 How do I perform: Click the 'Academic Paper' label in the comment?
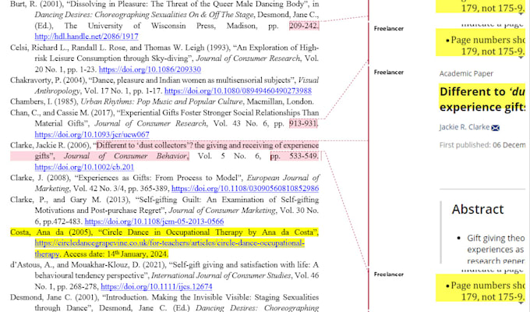pos(466,73)
